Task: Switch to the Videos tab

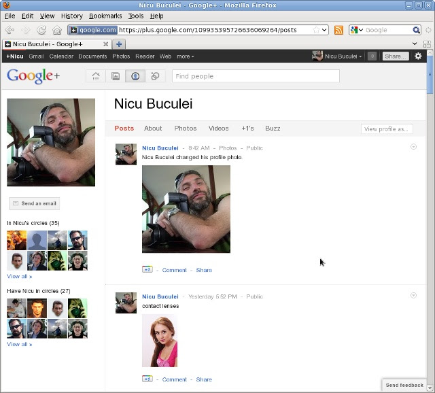Action: click(x=219, y=129)
